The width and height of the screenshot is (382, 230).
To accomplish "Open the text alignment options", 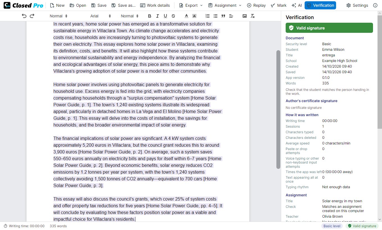I will pyautogui.click(x=231, y=16).
